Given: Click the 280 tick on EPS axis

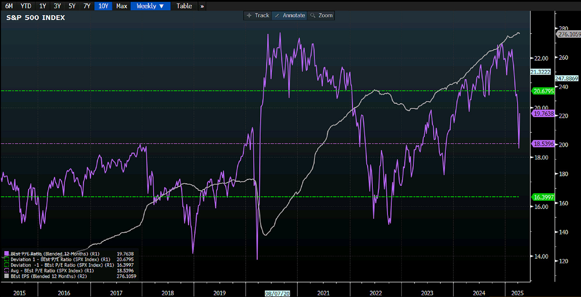Looking at the screenshot, I should coord(563,28).
